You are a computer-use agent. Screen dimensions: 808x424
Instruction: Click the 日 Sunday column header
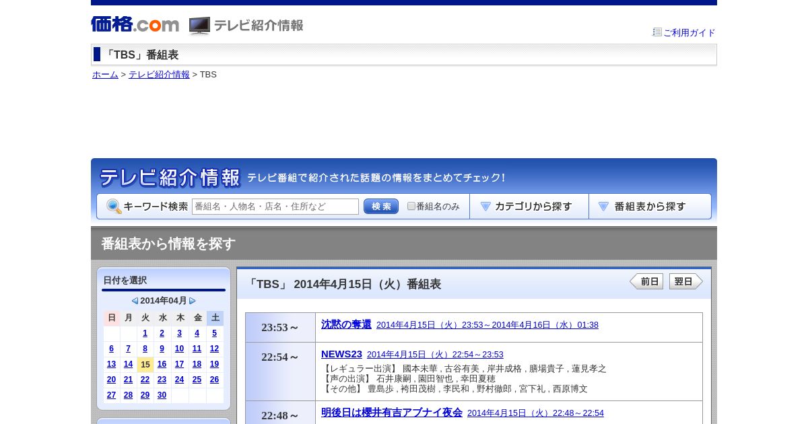112,318
